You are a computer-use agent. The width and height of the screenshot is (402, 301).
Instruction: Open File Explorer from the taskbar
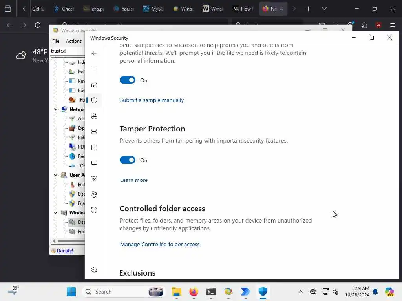click(176, 292)
